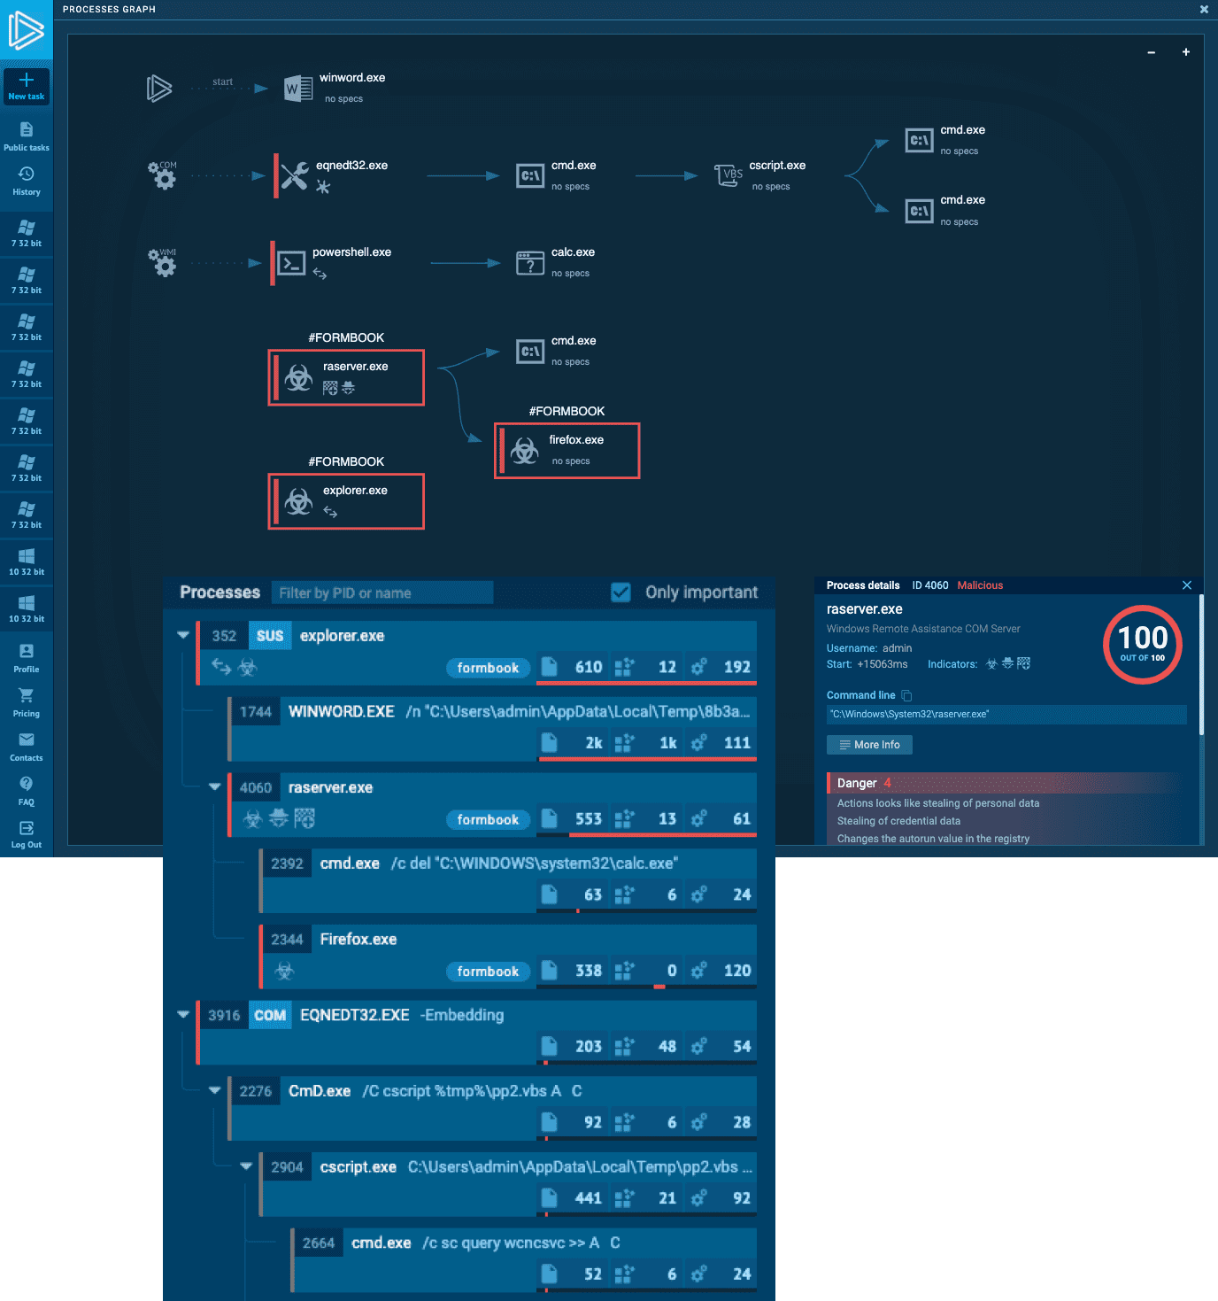Select the WINWORD.EXE 1744 process row

click(492, 729)
